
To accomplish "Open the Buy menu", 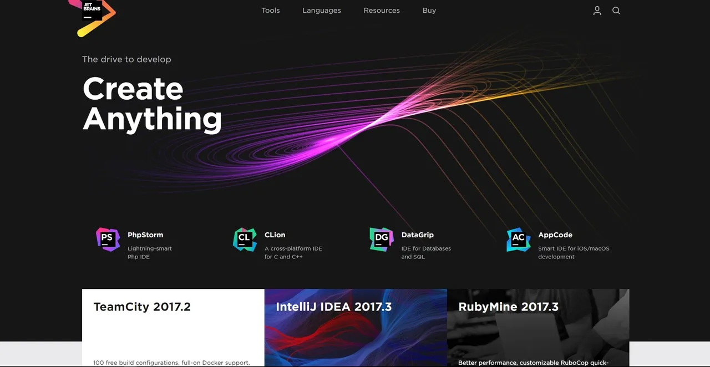I will pyautogui.click(x=429, y=11).
